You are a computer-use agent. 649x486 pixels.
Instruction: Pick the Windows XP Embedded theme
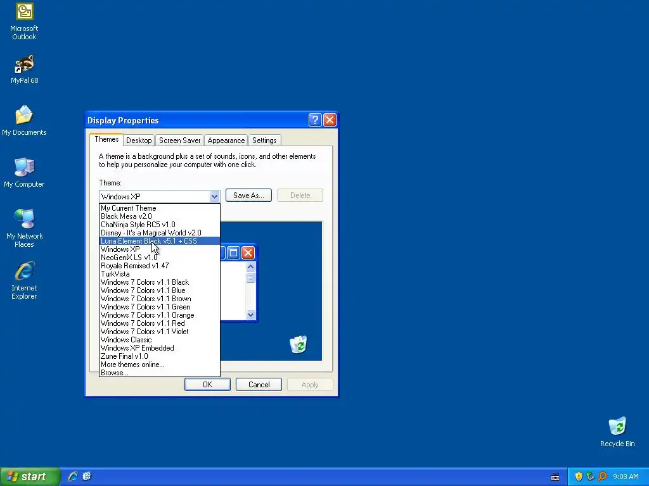pos(159,348)
